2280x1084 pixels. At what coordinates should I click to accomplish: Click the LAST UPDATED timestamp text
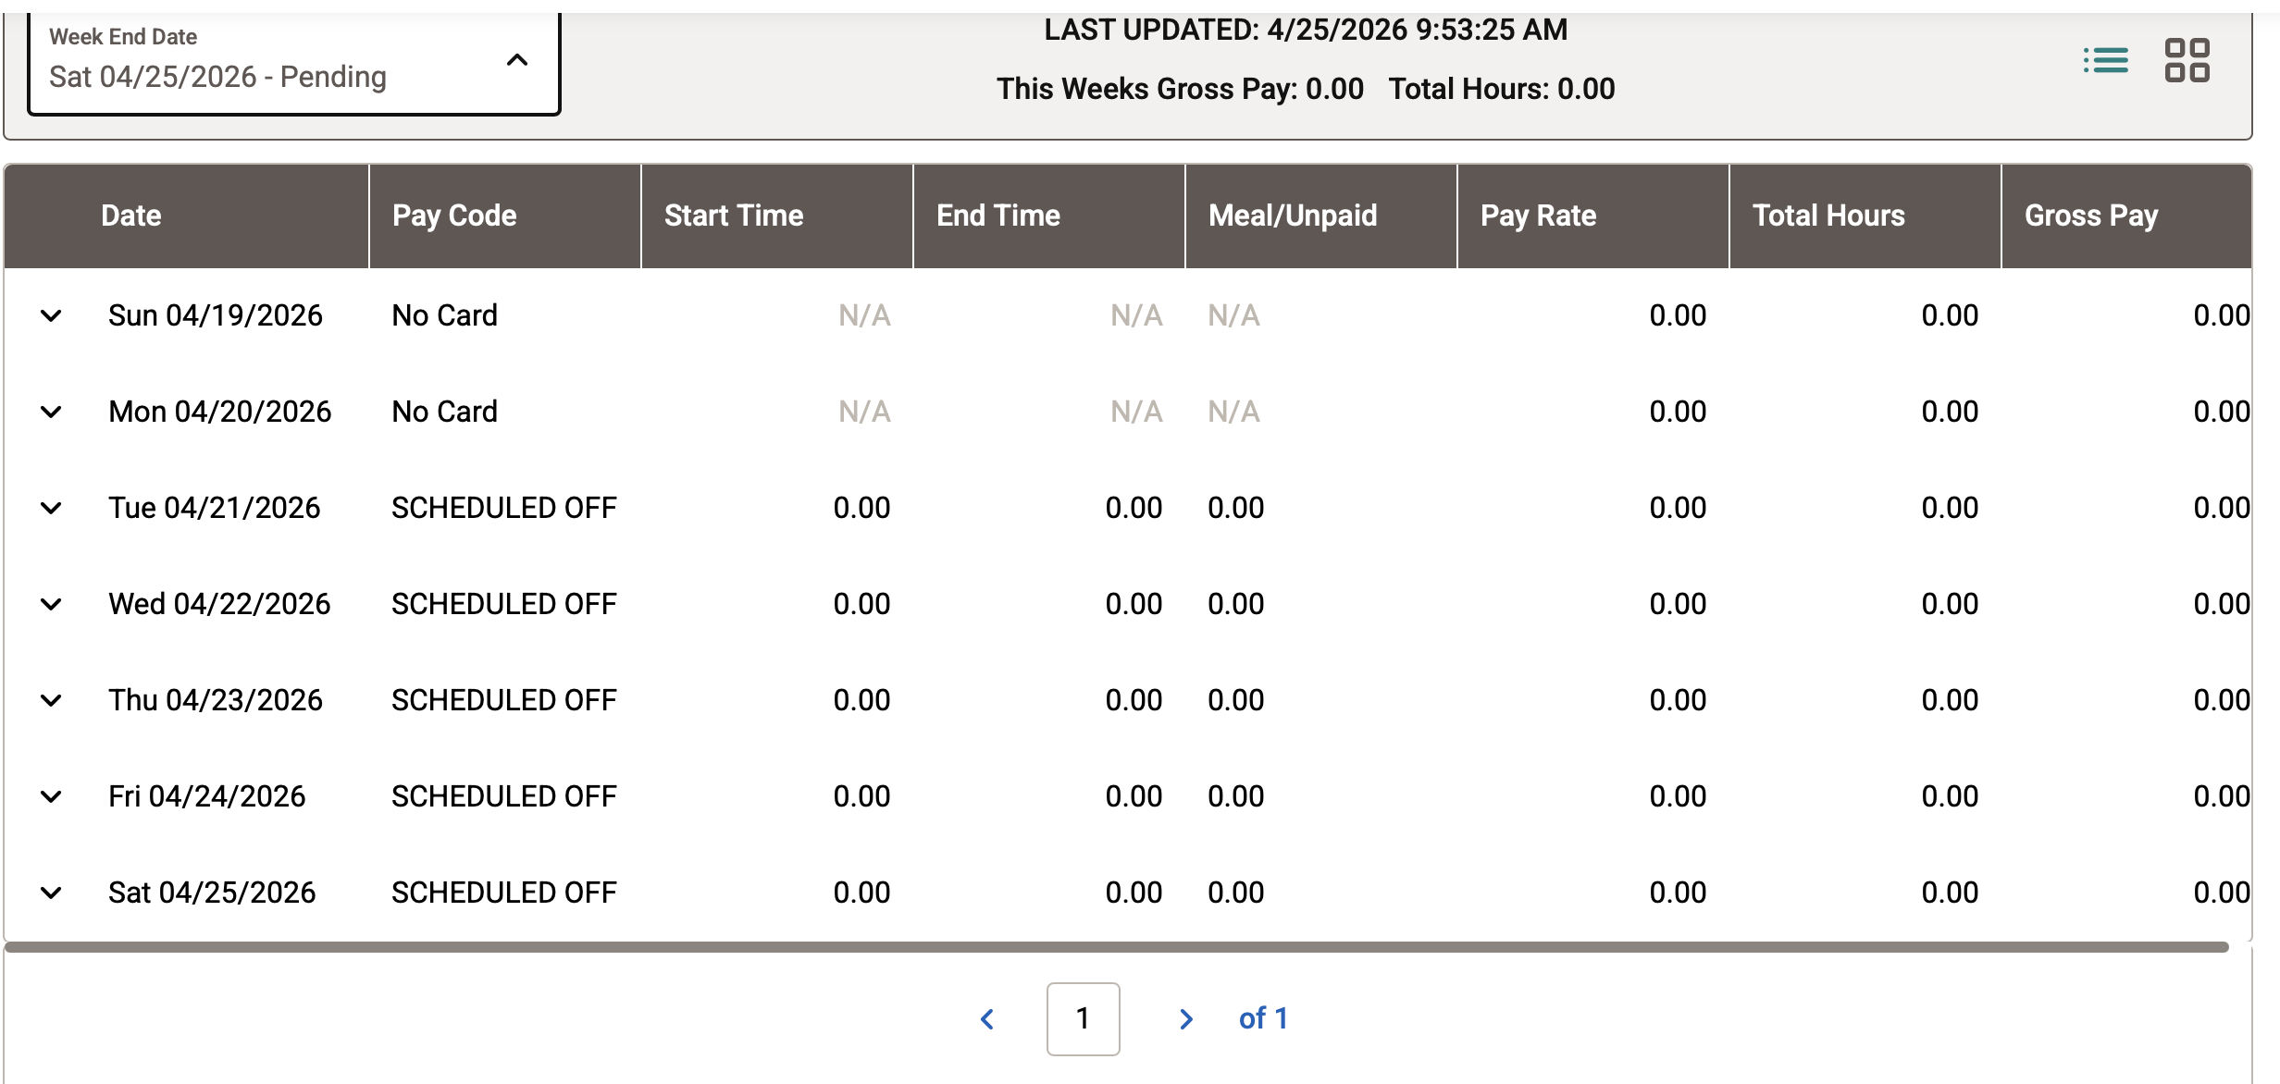(x=1306, y=30)
